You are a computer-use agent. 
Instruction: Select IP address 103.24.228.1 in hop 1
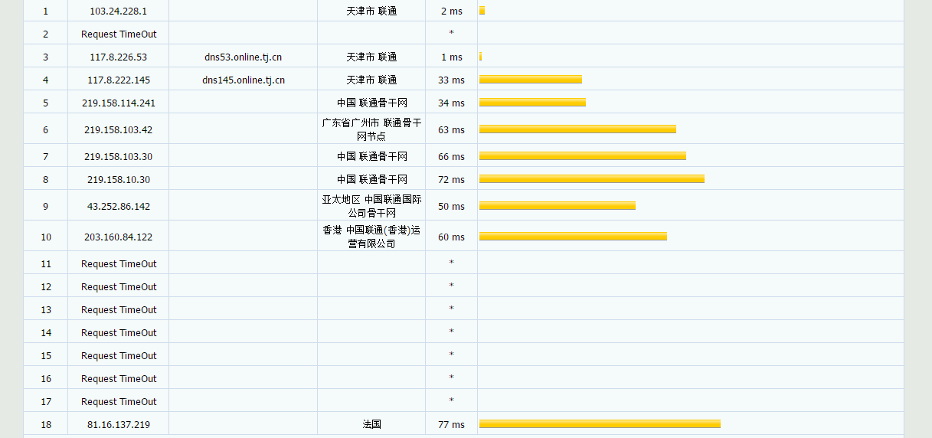click(118, 11)
